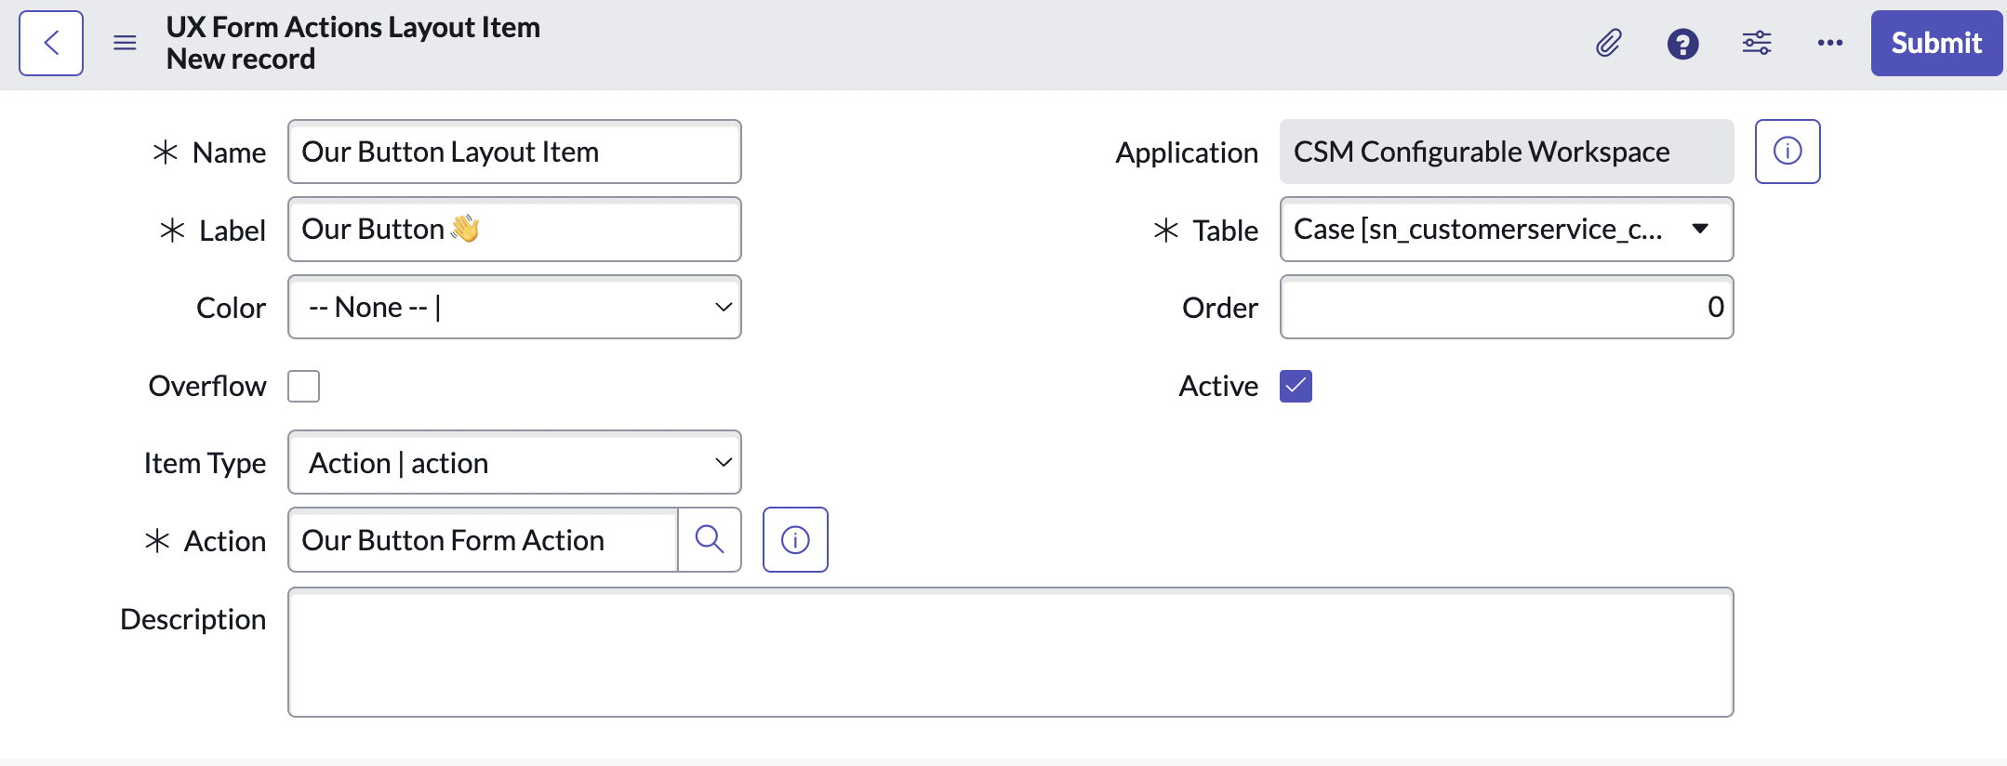Open the more options ellipsis menu
Screen dimensions: 2007x766
coord(1829,44)
